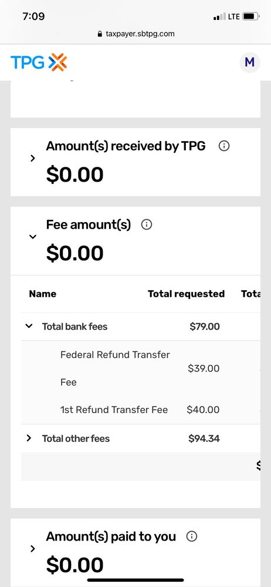This screenshot has height=587, width=271.
Task: Select the 1st Refund Transfer Fee row
Action: [x=141, y=410]
